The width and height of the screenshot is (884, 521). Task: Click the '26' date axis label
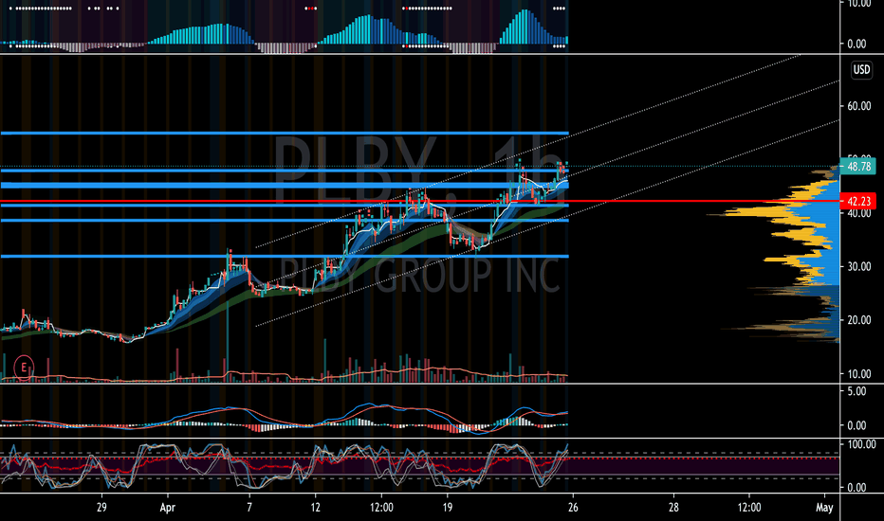pyautogui.click(x=573, y=507)
